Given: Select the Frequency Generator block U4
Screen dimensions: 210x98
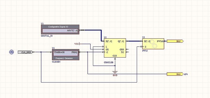Looking at the screenshot, I should pos(66,55).
